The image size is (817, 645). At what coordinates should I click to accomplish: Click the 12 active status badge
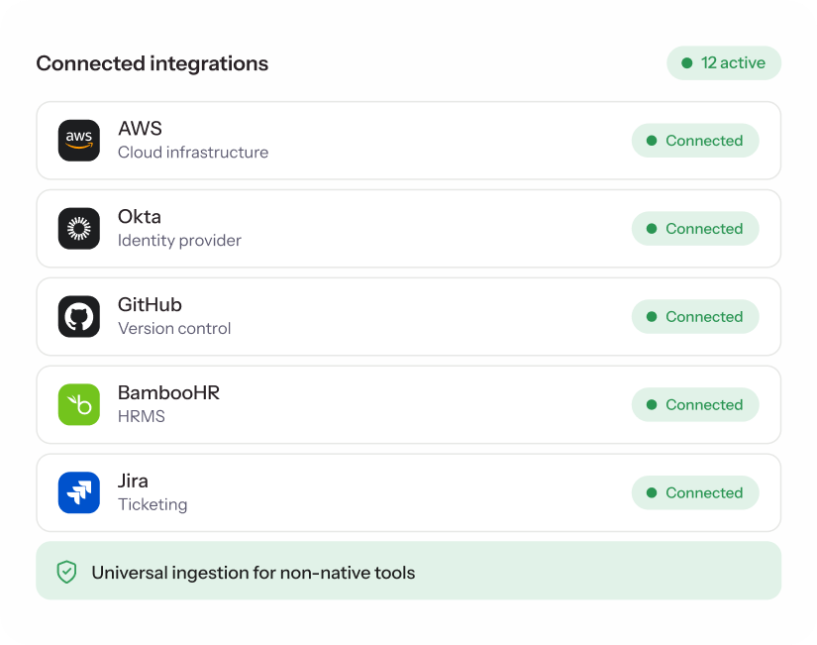click(724, 63)
